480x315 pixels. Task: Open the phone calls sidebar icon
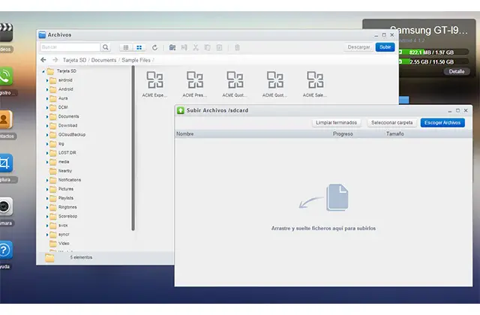tap(5, 77)
